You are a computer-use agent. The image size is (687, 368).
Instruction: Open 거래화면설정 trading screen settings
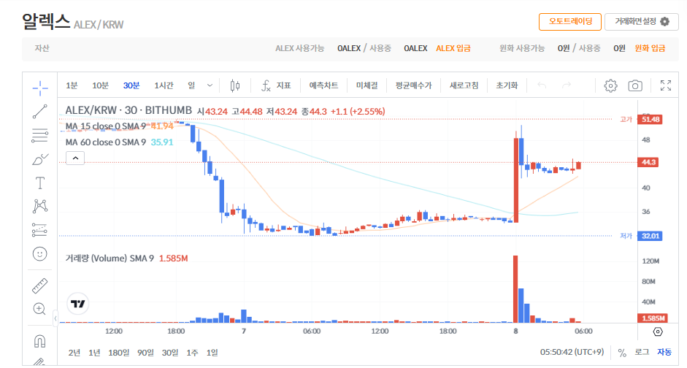642,21
